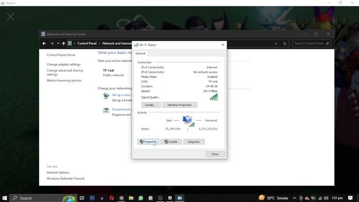Click the Properties button in Wi-Fi Status
Screen dimensions: 359x202
point(148,142)
